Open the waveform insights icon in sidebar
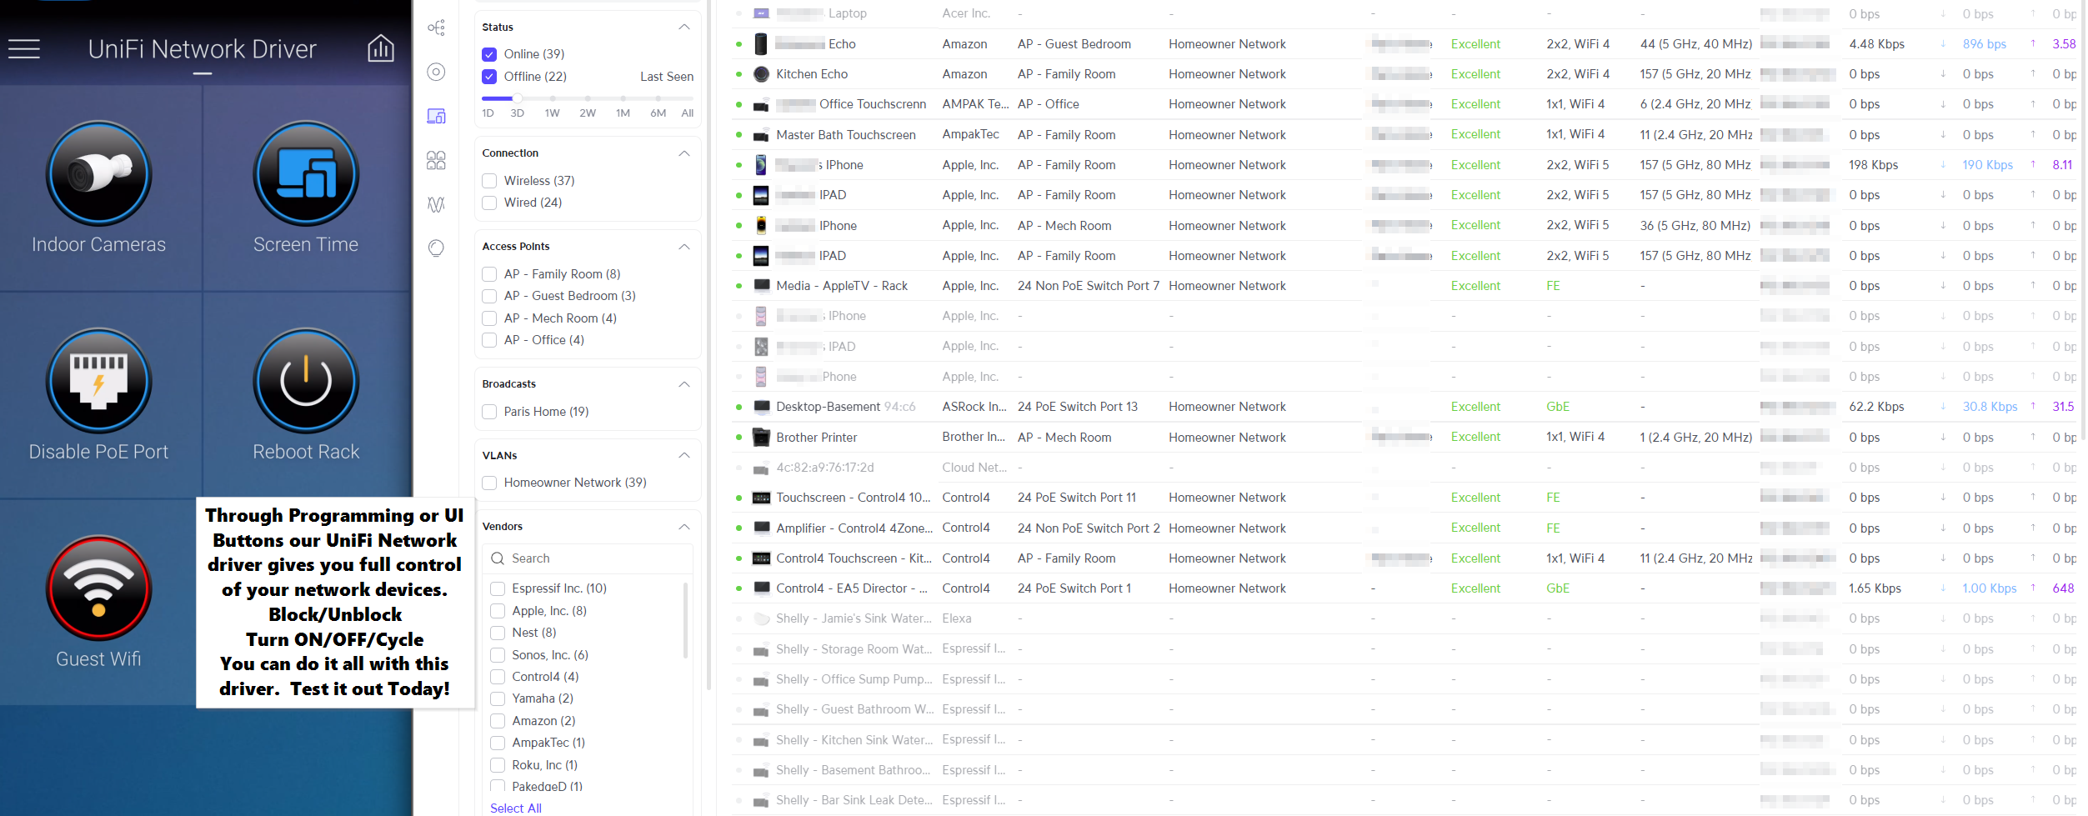The height and width of the screenshot is (816, 2088). pyautogui.click(x=436, y=204)
